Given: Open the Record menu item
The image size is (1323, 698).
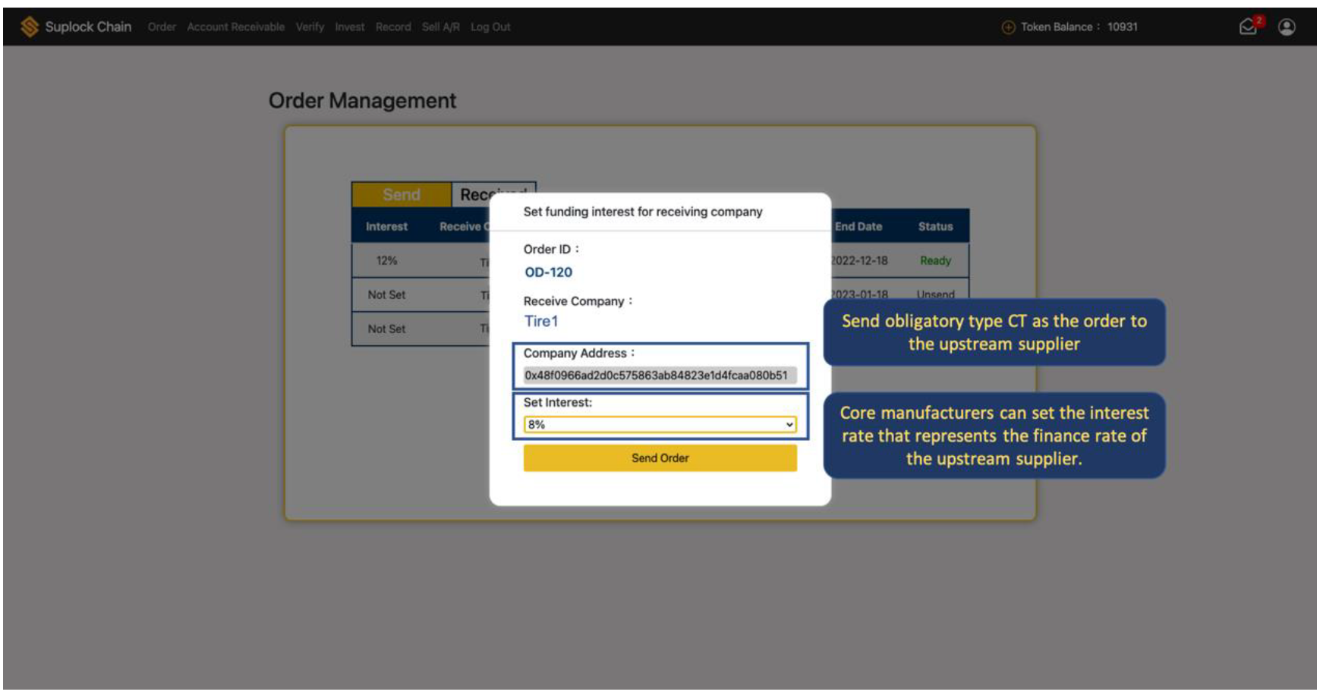Looking at the screenshot, I should click(393, 27).
